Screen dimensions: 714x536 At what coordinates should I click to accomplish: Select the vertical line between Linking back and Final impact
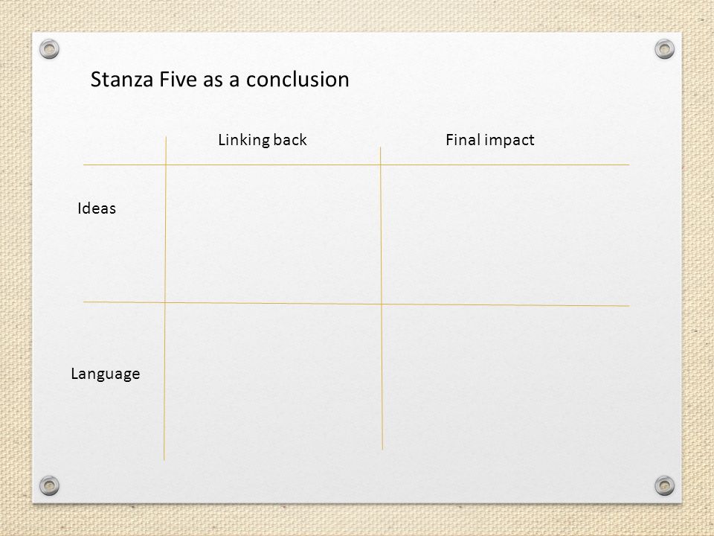(381, 299)
